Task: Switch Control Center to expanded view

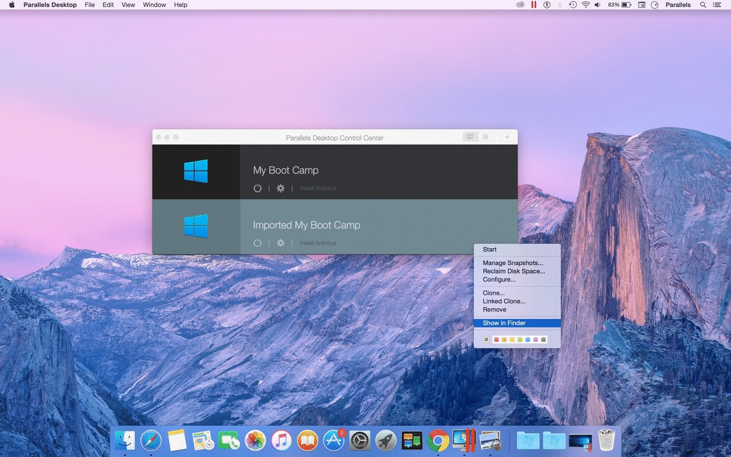Action: coord(471,137)
